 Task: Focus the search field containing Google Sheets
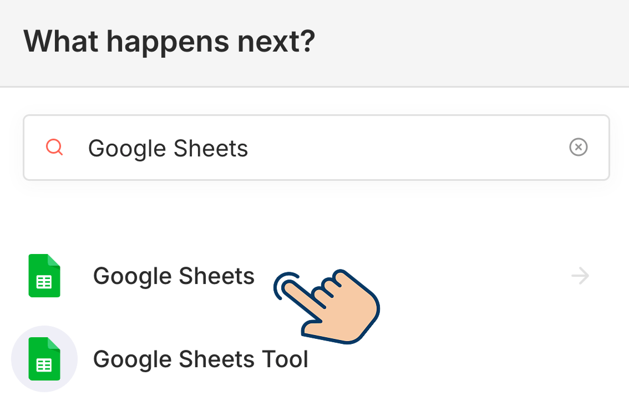pos(316,148)
